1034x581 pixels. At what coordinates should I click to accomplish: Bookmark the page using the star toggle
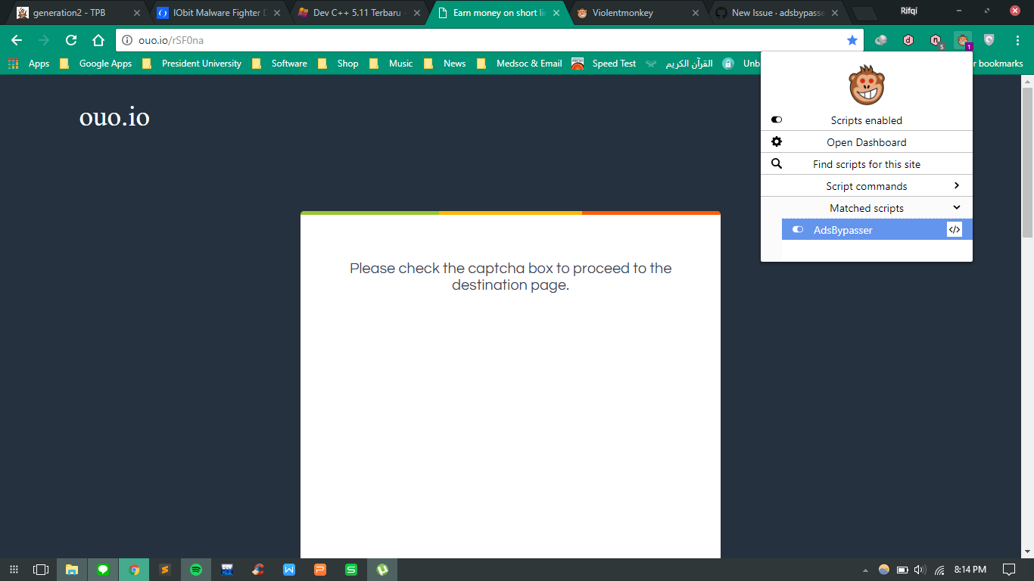pos(852,39)
